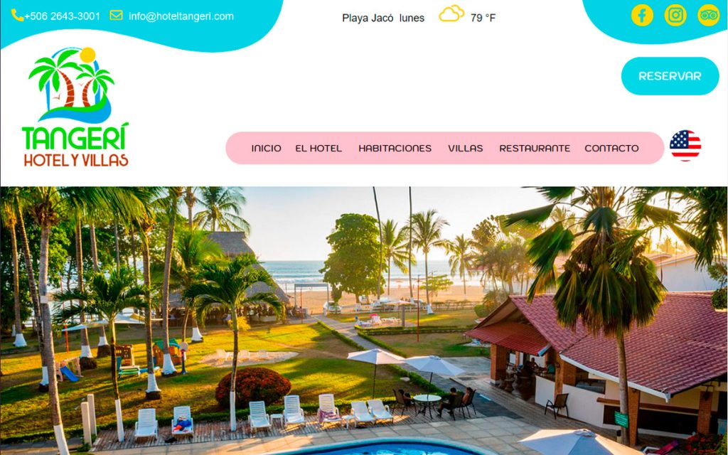The image size is (728, 455).
Task: Open the VILLAS menu item
Action: pos(465,148)
